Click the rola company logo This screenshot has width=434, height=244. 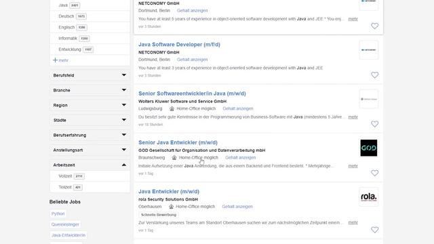369,197
